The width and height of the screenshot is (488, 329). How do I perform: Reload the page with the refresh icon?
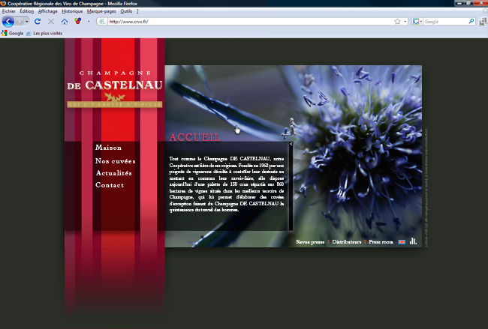pyautogui.click(x=38, y=22)
